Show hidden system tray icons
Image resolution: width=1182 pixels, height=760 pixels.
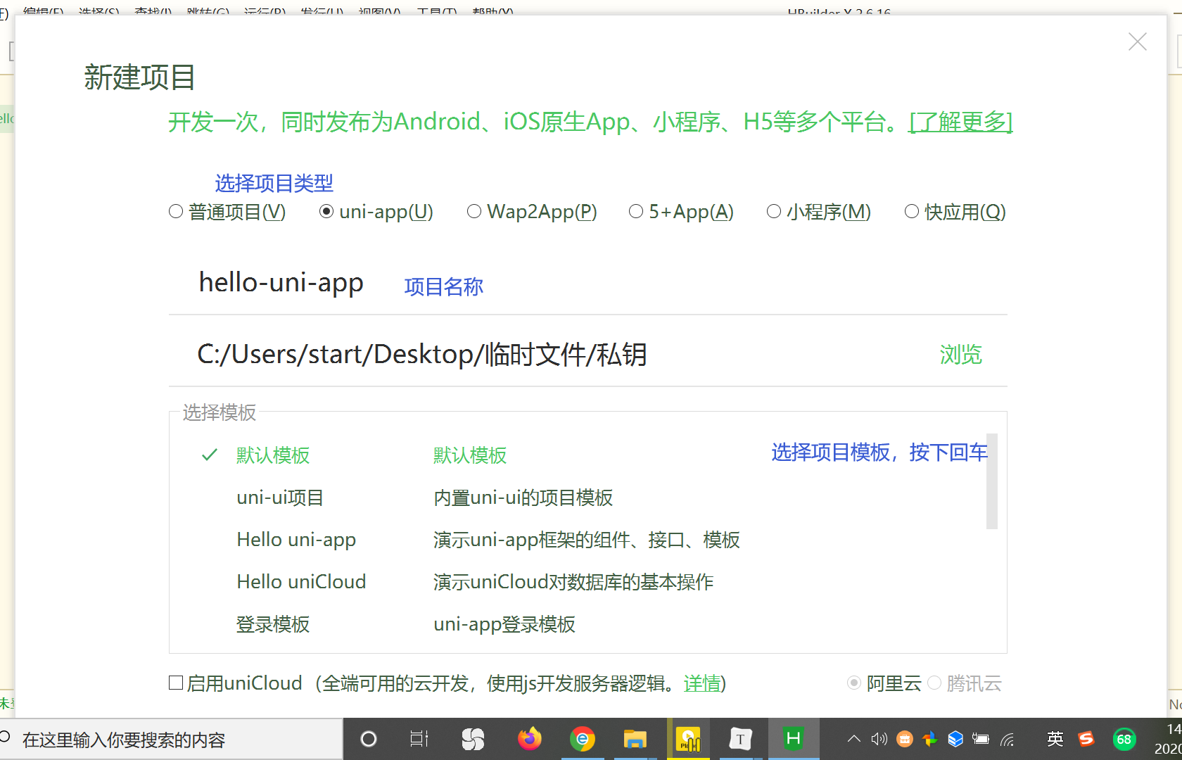tap(853, 739)
